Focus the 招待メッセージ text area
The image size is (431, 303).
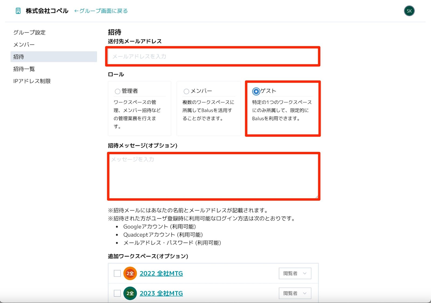[214, 176]
